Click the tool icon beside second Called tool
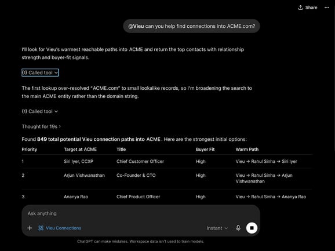 (24, 111)
